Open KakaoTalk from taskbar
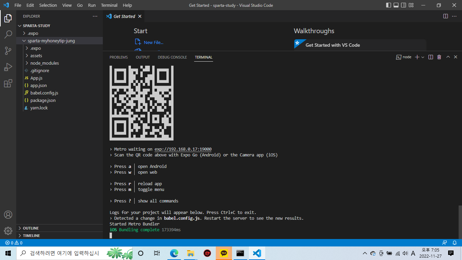 click(x=224, y=253)
